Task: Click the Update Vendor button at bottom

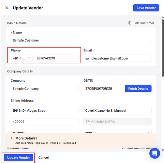Action: pos(19,157)
